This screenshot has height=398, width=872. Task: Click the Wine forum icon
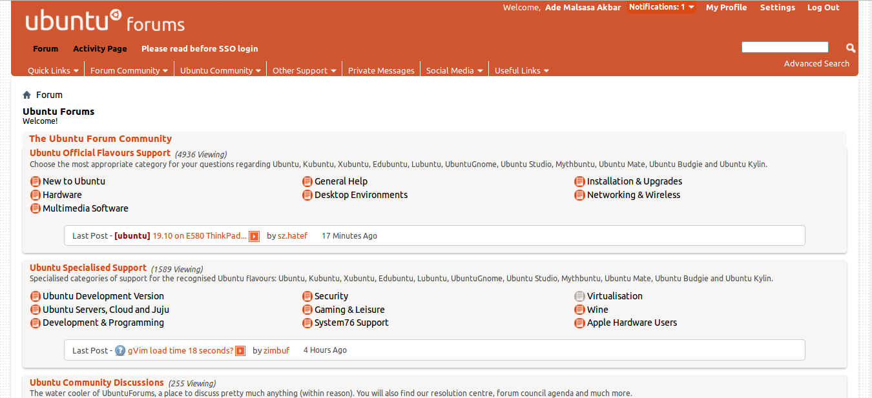(x=579, y=310)
